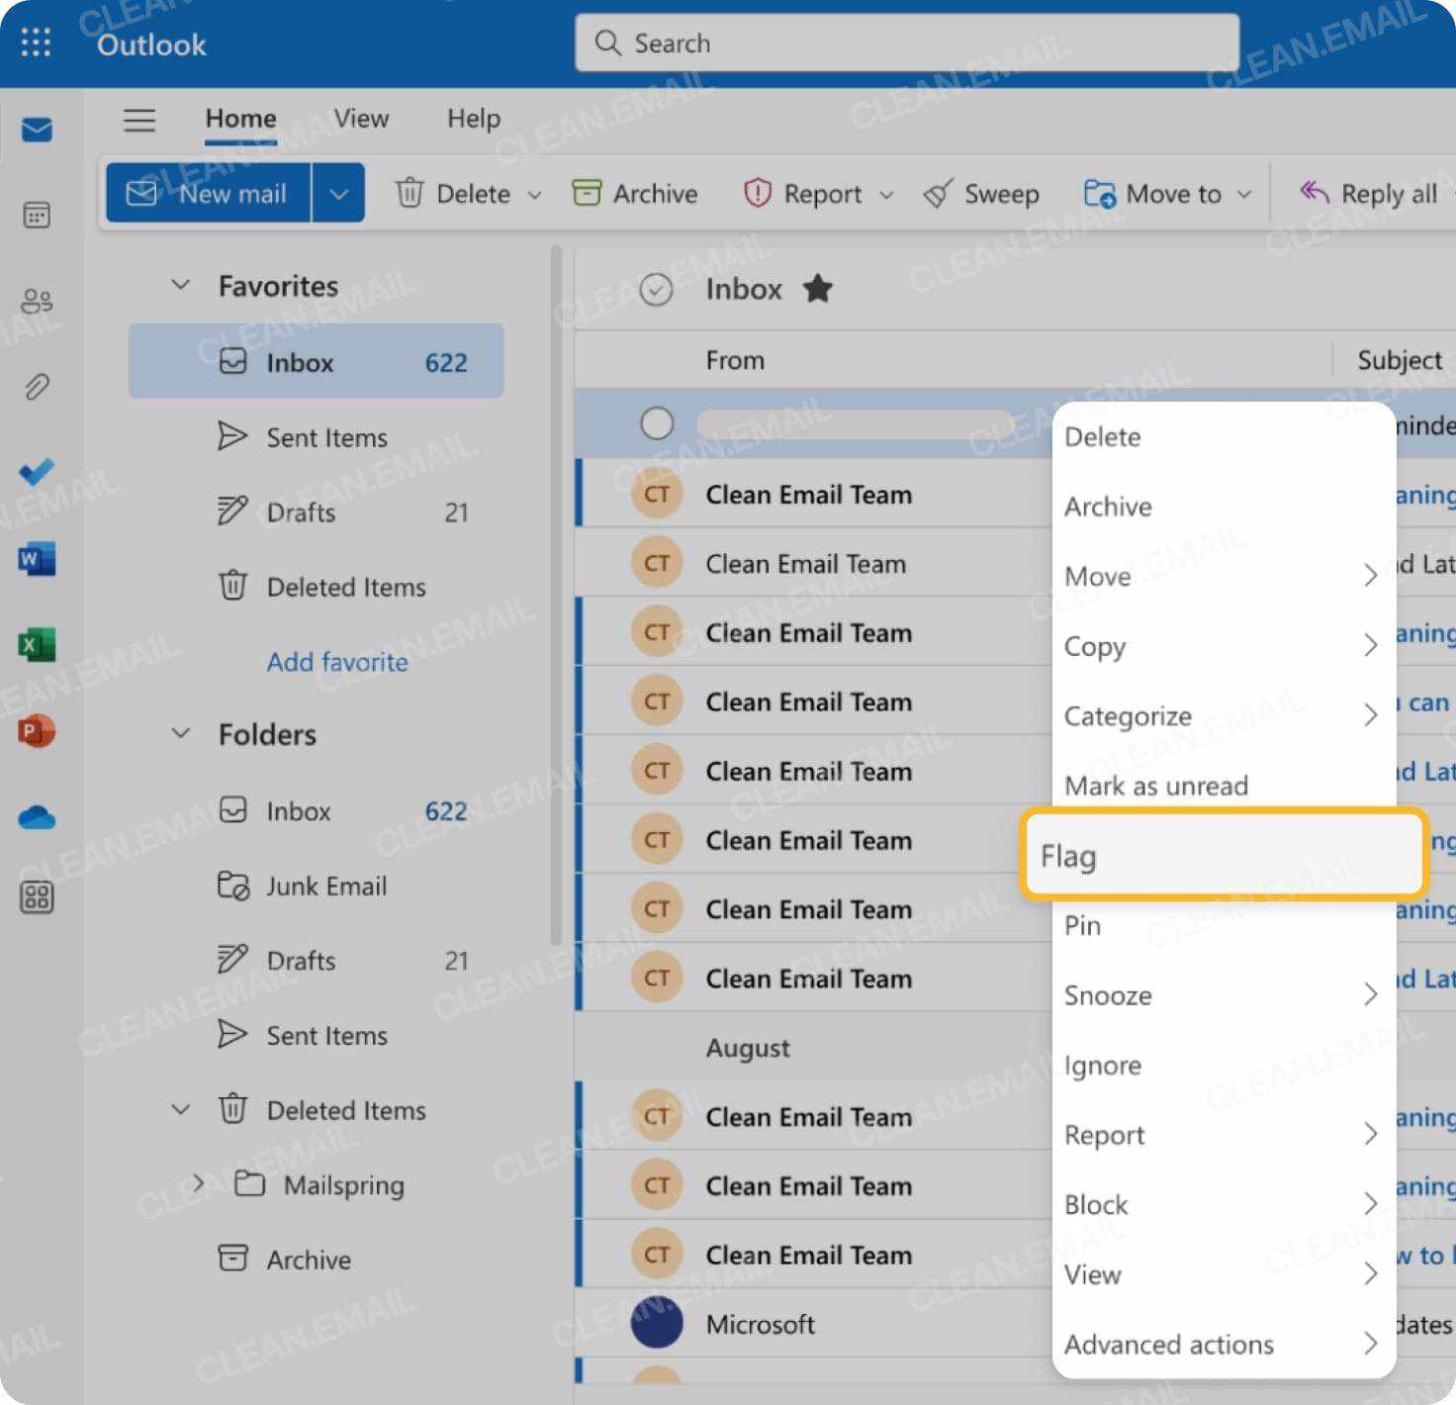Open the Categorize submenu

coord(1127,715)
